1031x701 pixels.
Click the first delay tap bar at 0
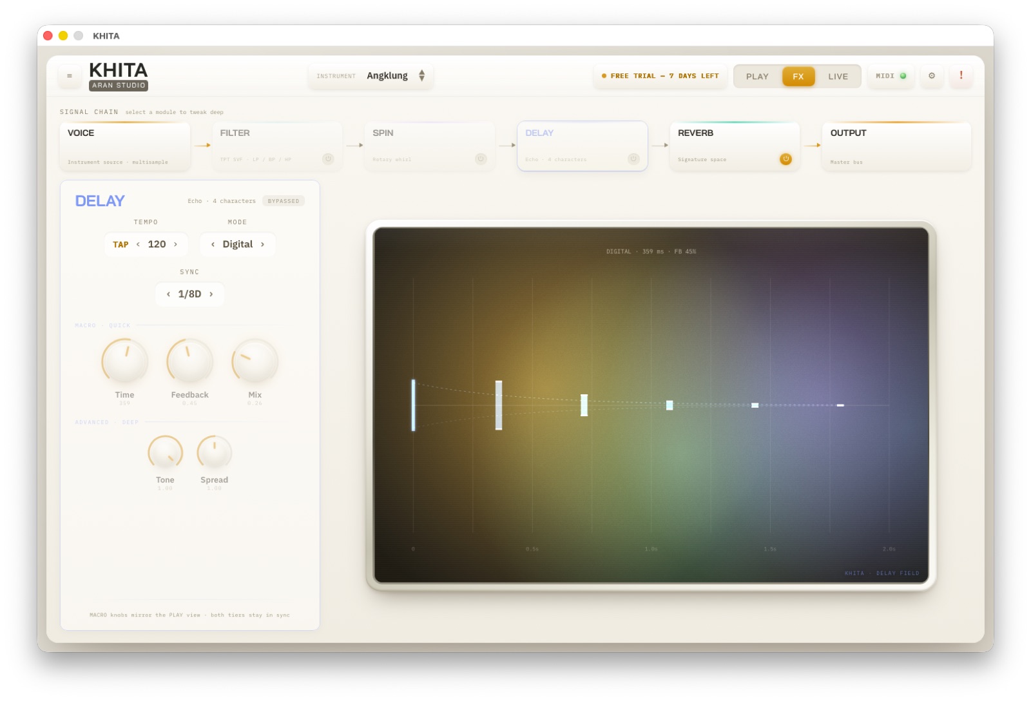tap(413, 405)
